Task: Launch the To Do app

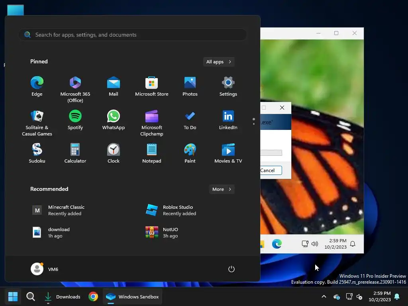Action: pos(190,120)
